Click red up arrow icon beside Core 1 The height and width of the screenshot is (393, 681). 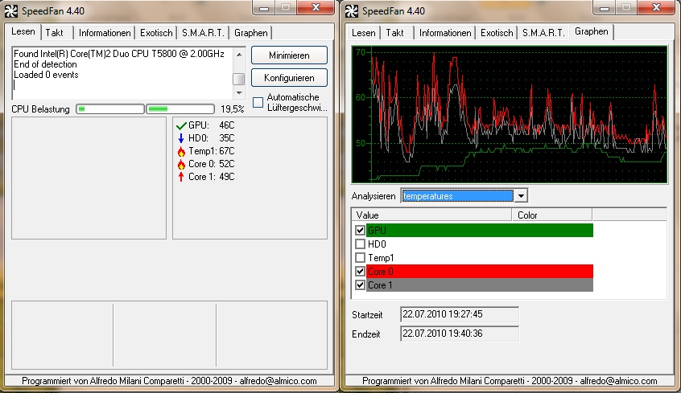pos(181,177)
